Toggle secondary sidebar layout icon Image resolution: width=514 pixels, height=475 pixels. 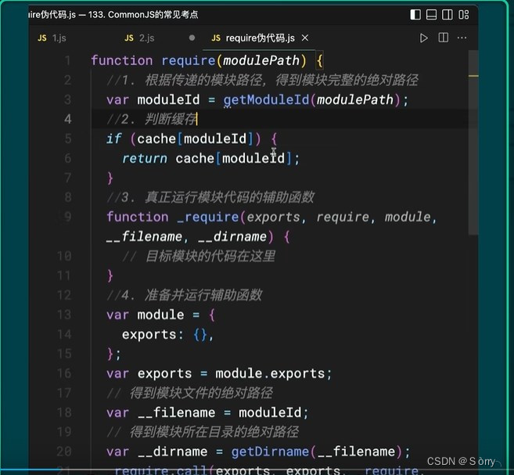[x=448, y=15]
